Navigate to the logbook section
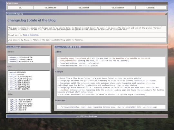 point(84,7)
